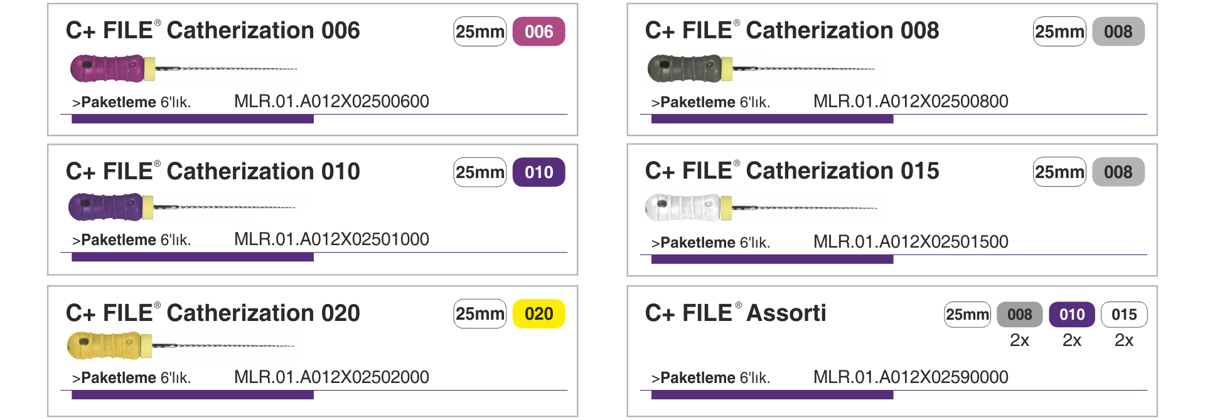Open the C+ FILE Assorti title
Screen dimensions: 1205x420
pos(736,313)
